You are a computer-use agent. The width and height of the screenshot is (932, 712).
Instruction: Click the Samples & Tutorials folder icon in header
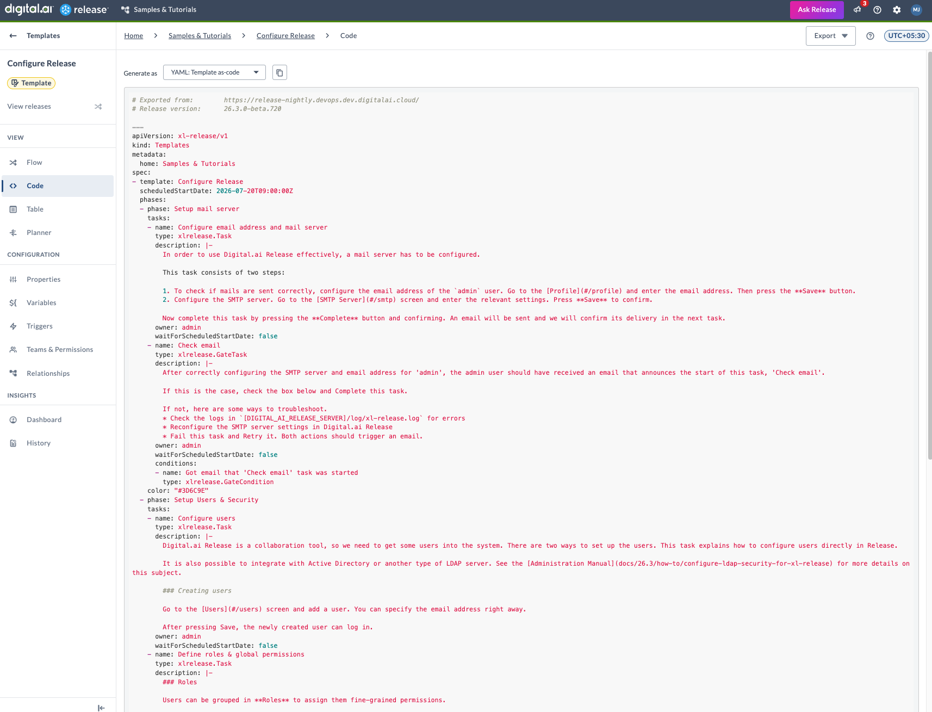click(x=125, y=10)
